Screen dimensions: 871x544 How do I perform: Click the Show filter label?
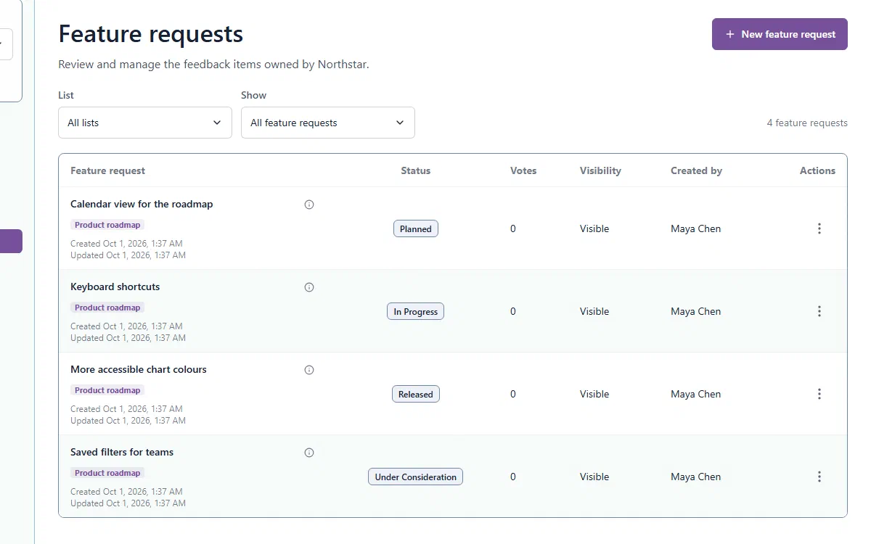point(253,95)
